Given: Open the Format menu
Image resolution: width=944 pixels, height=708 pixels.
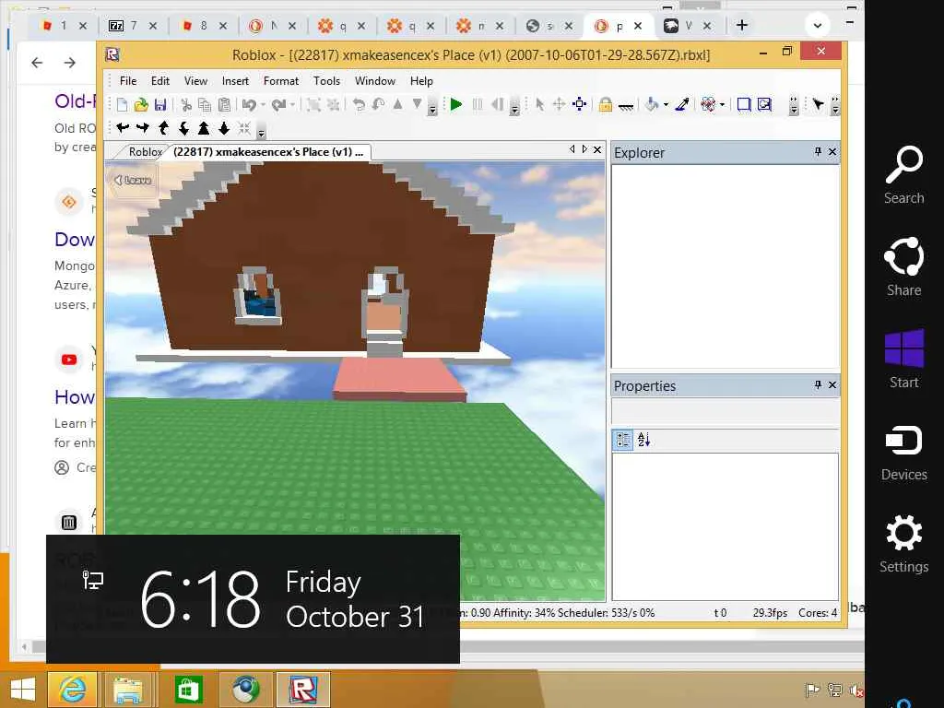Looking at the screenshot, I should click(x=280, y=81).
